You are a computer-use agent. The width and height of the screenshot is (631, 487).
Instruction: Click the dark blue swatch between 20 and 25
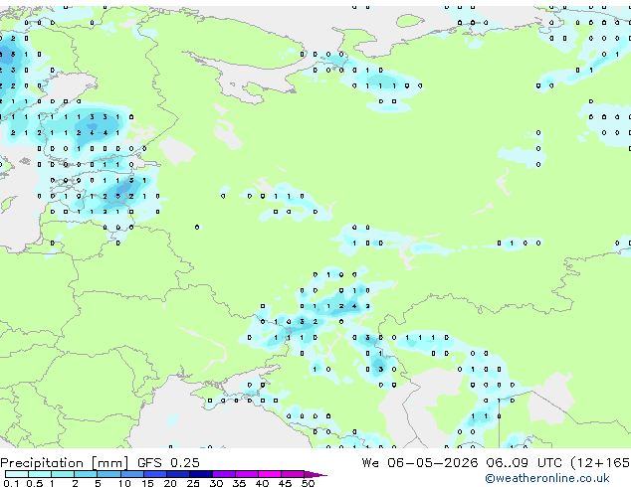point(178,474)
